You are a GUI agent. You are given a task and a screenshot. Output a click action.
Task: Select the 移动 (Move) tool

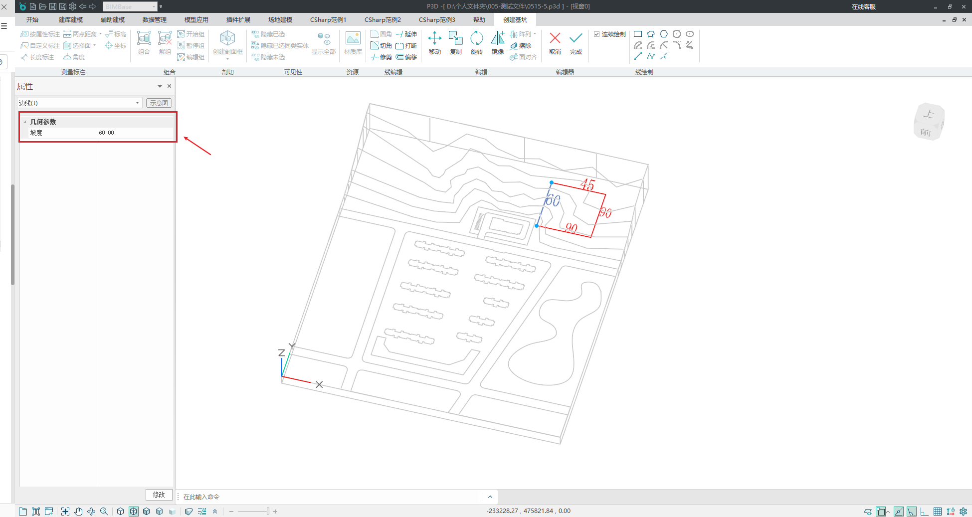pos(434,42)
